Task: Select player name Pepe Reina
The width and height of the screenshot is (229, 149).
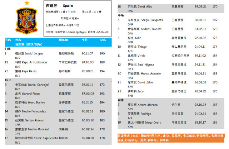Action: pyautogui.click(x=29, y=71)
